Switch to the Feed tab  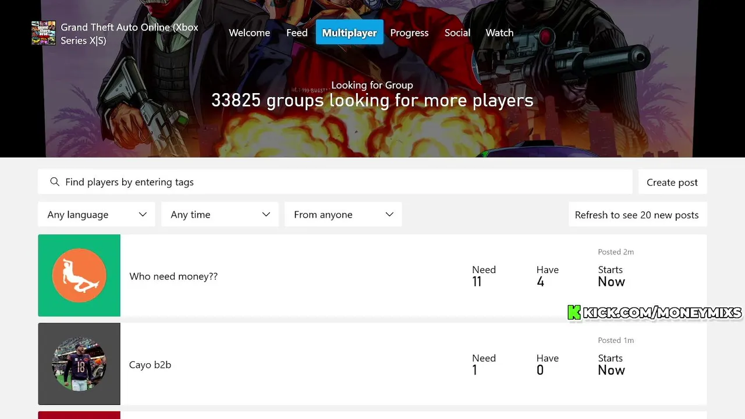[297, 33]
